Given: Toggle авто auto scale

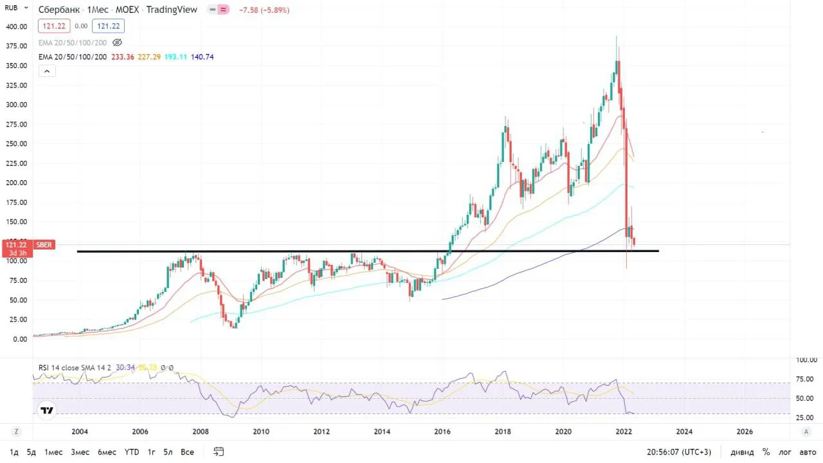Looking at the screenshot, I should (806, 452).
